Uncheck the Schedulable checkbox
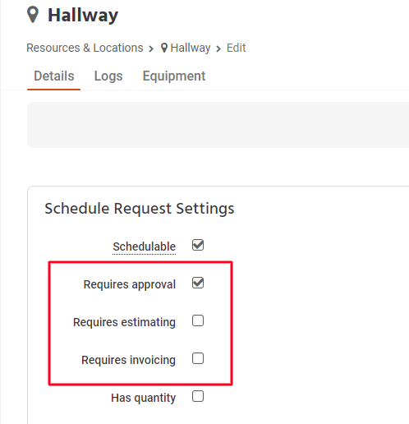This screenshot has height=424, width=409. (198, 245)
